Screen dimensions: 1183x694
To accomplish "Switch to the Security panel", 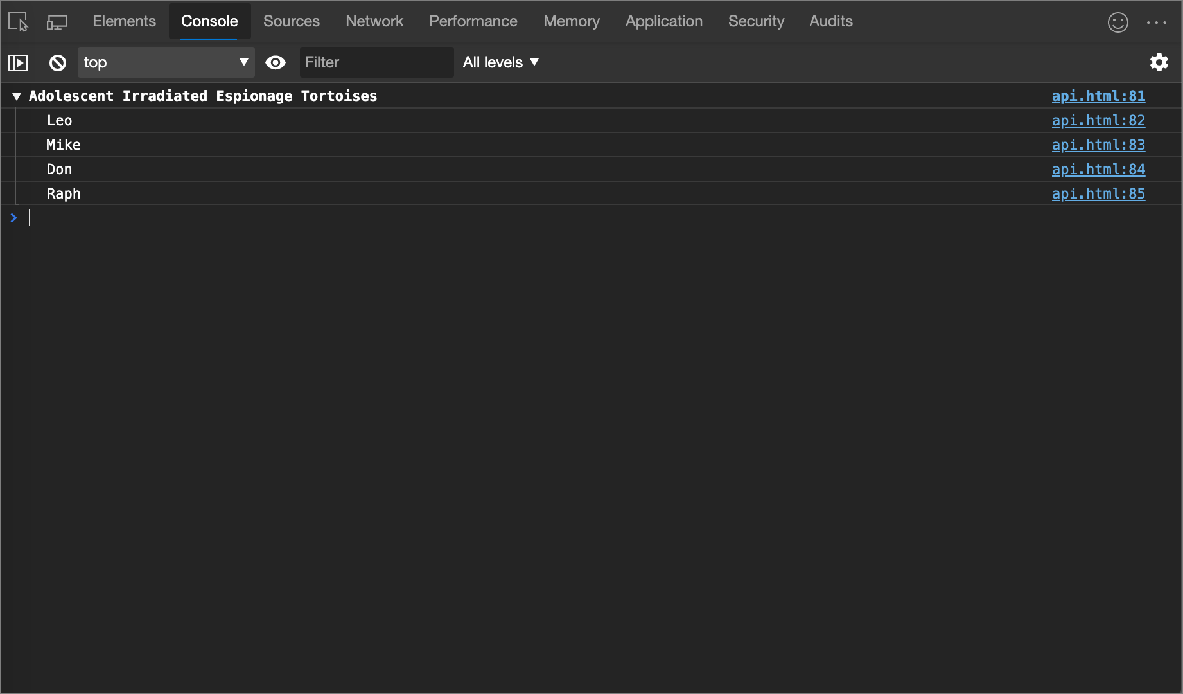I will [x=756, y=21].
